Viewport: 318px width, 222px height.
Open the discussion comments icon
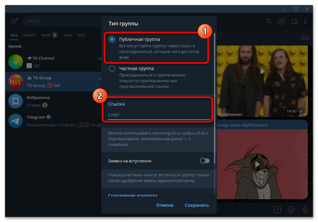point(281,21)
